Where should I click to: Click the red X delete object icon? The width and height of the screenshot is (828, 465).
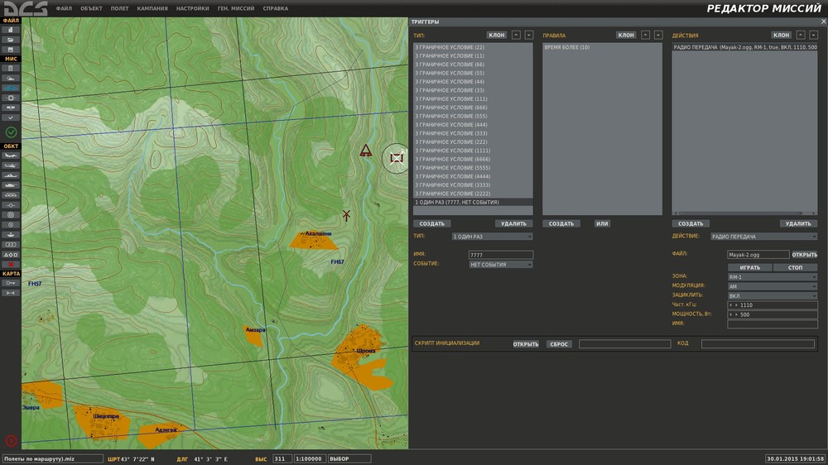click(11, 264)
